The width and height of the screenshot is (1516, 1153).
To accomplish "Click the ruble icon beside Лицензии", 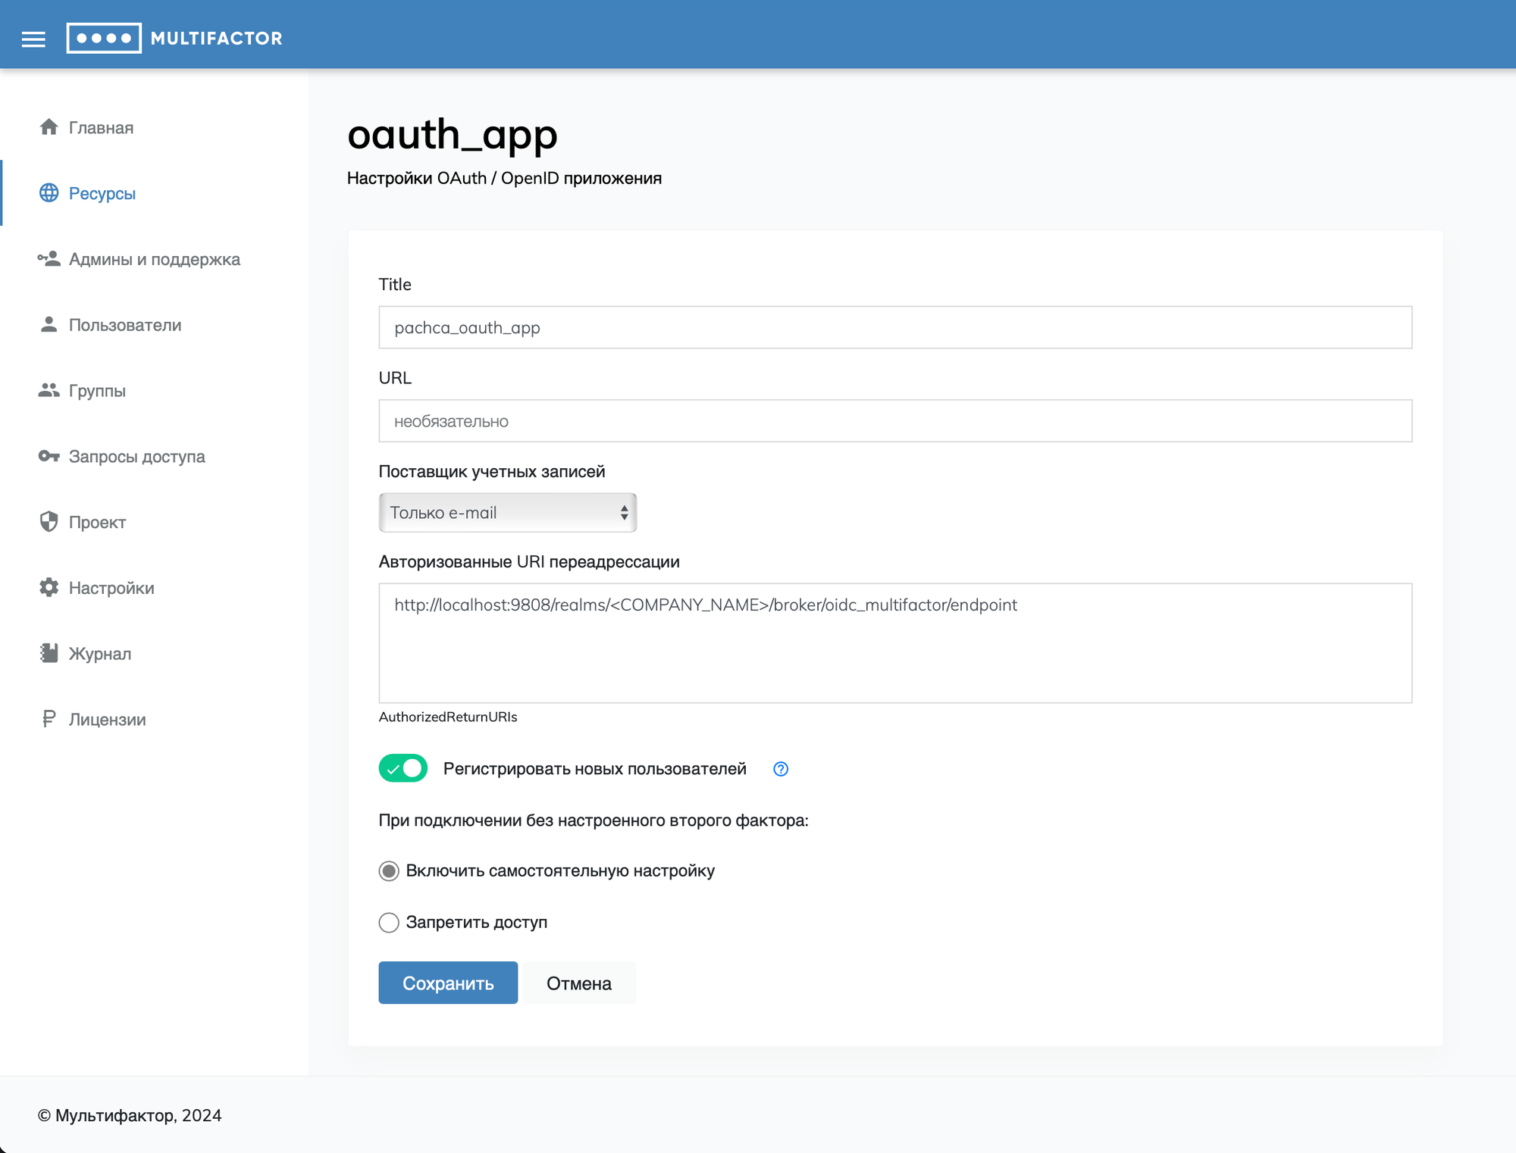I will point(49,719).
